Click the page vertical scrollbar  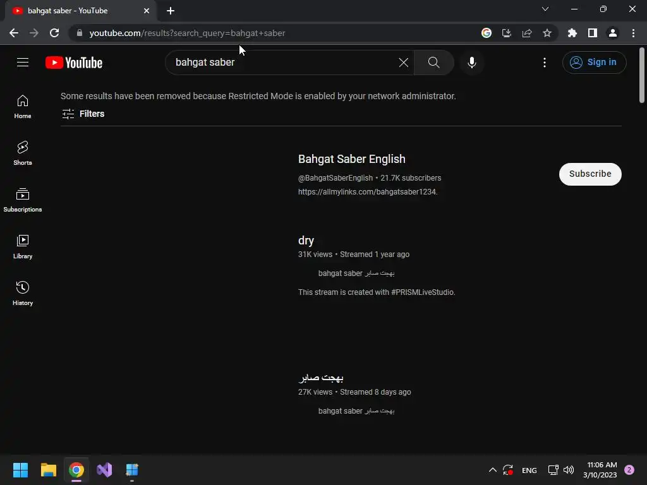[x=642, y=75]
